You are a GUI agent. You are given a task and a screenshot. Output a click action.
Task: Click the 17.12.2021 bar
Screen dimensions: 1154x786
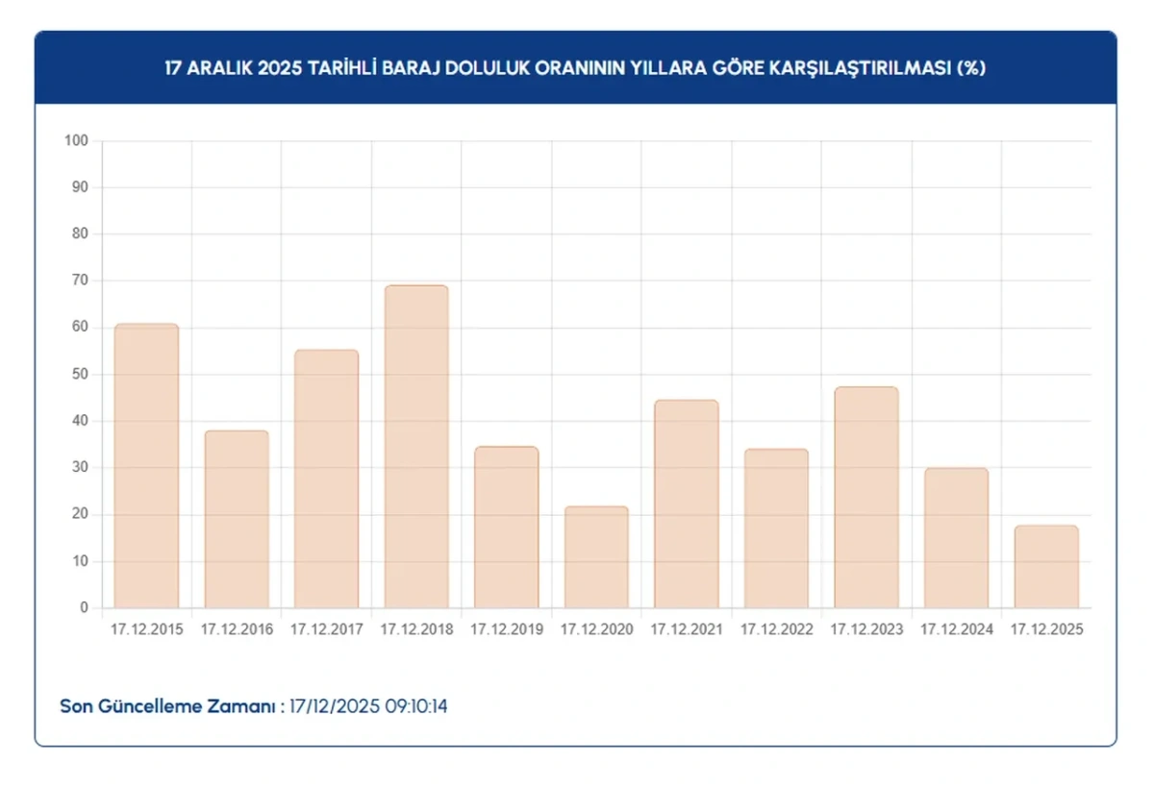tap(686, 504)
